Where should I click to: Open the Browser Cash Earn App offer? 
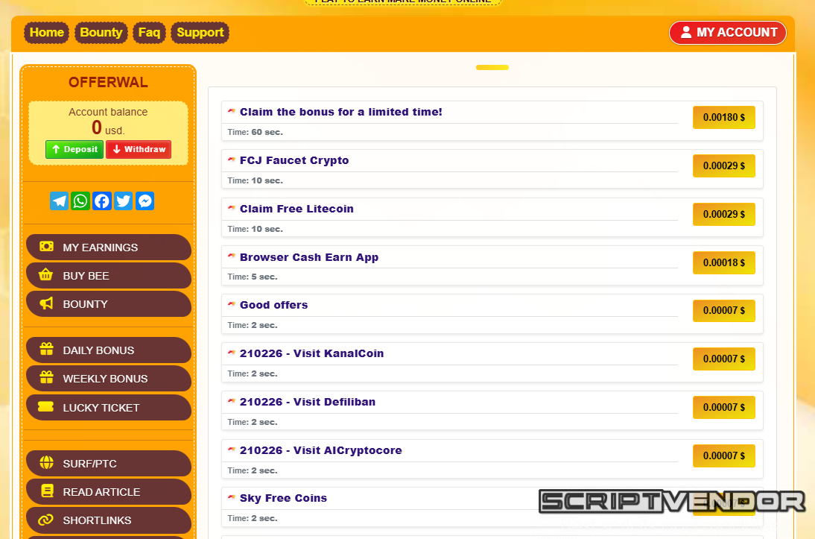(x=309, y=257)
